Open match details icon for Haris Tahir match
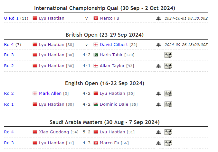This screenshot has width=218, height=152. pos(168,55)
